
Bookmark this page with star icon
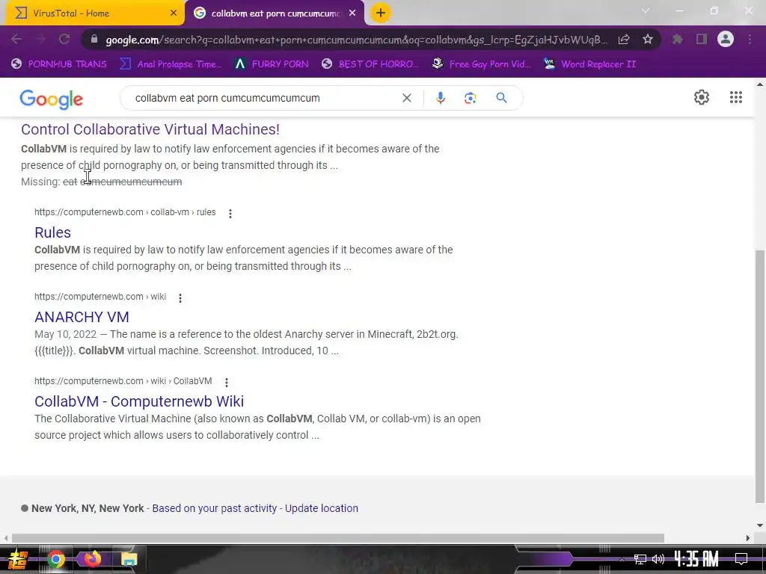pos(648,40)
